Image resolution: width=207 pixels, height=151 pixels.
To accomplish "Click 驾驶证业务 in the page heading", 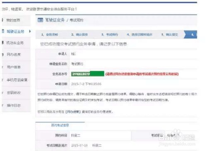I will pos(55,20).
